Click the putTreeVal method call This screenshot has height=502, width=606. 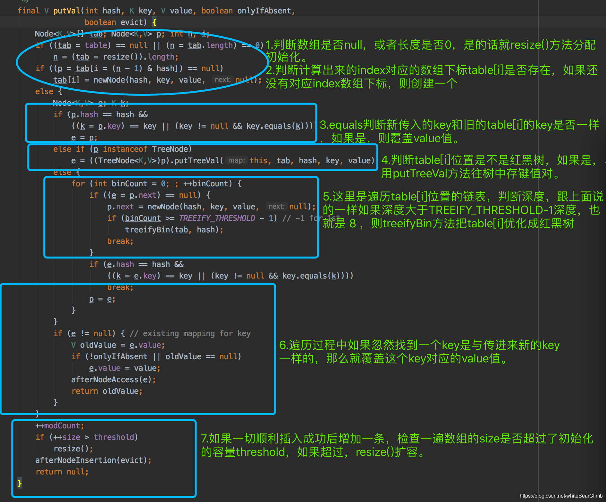tap(197, 161)
